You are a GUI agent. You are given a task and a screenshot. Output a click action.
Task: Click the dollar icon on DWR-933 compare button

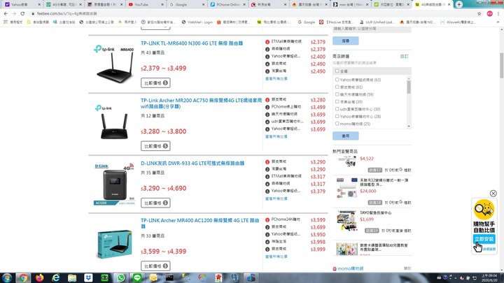click(165, 203)
